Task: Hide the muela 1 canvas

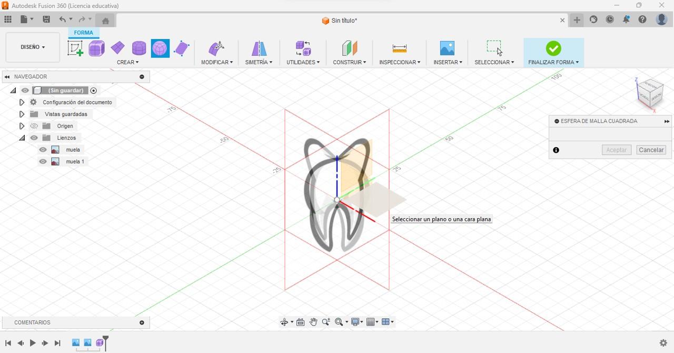Action: tap(43, 162)
